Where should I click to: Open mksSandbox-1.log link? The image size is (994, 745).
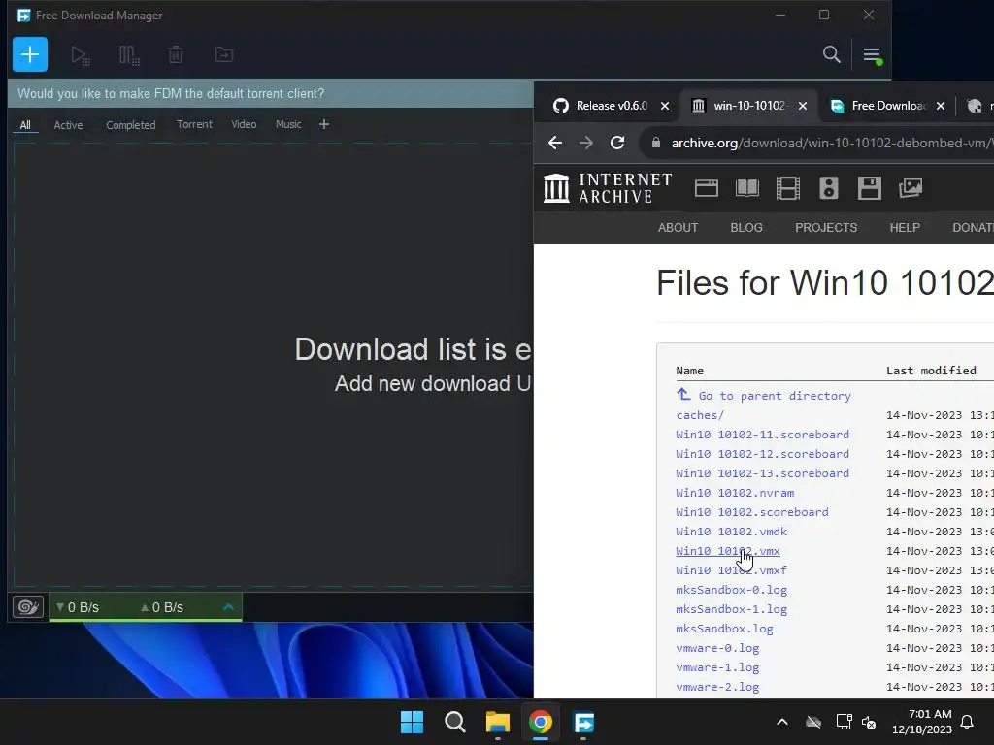pos(732,609)
